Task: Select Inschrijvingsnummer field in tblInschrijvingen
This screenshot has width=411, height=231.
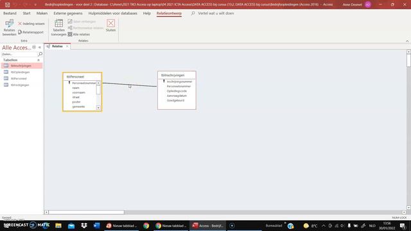Action: pyautogui.click(x=179, y=81)
